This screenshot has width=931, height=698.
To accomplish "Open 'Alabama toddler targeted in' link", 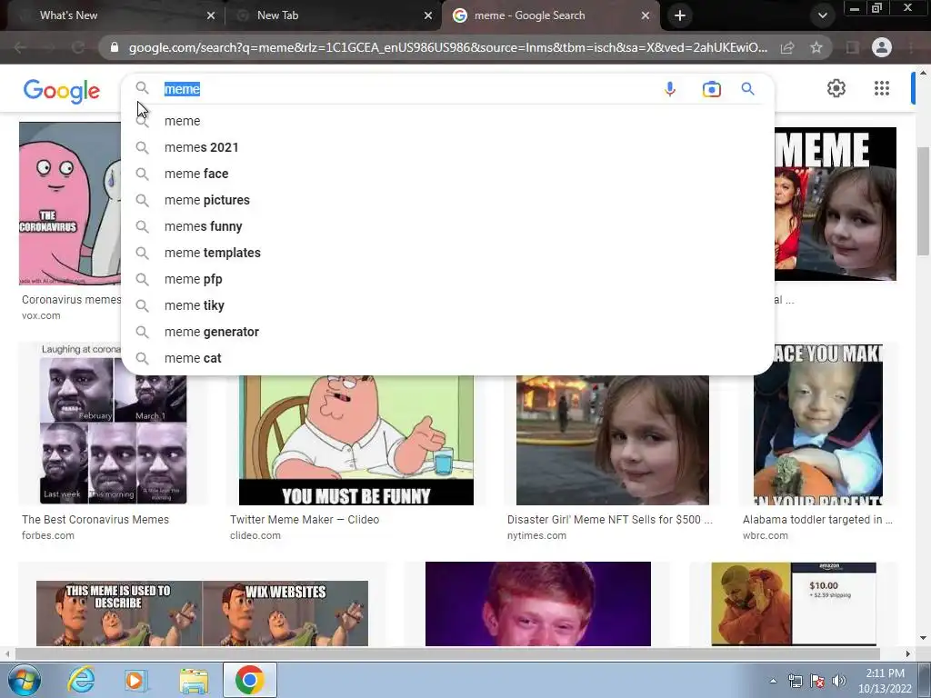I will click(x=817, y=519).
